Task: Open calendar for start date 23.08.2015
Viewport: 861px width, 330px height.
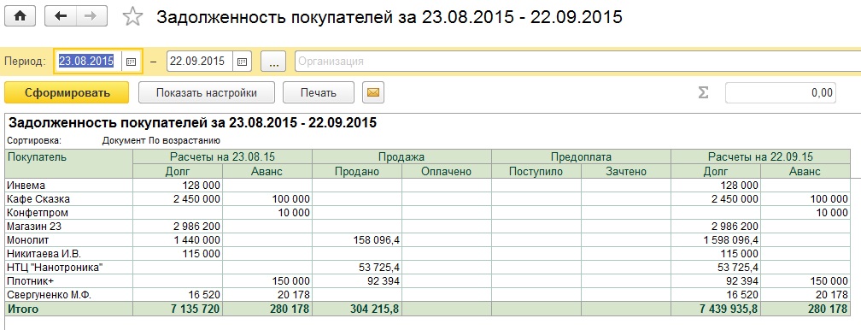Action: [x=131, y=62]
